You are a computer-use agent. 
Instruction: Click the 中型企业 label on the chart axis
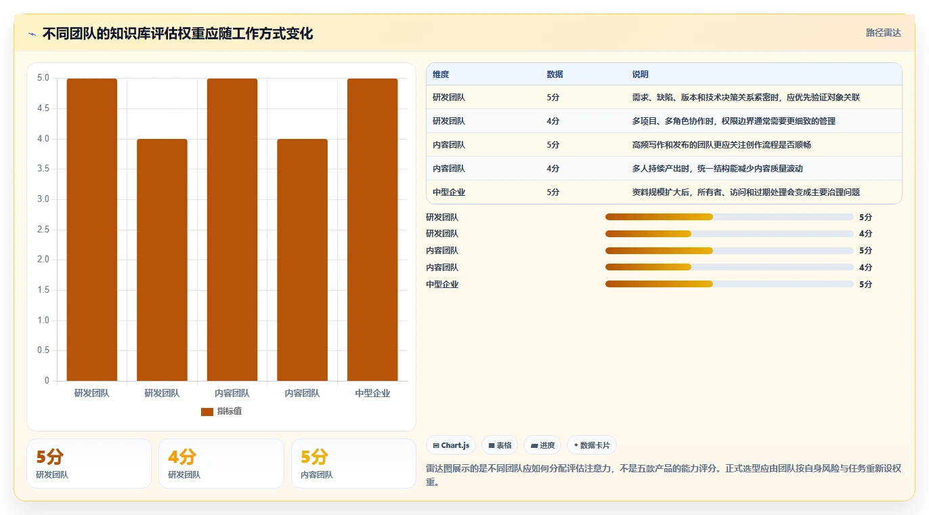[372, 393]
